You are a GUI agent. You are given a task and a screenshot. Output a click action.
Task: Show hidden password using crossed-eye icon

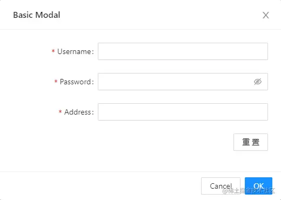[x=258, y=82]
